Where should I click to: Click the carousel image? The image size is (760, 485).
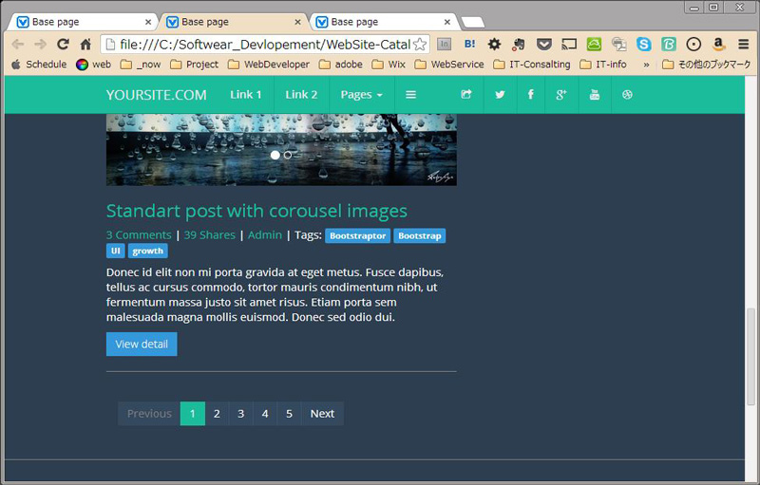pos(281,150)
